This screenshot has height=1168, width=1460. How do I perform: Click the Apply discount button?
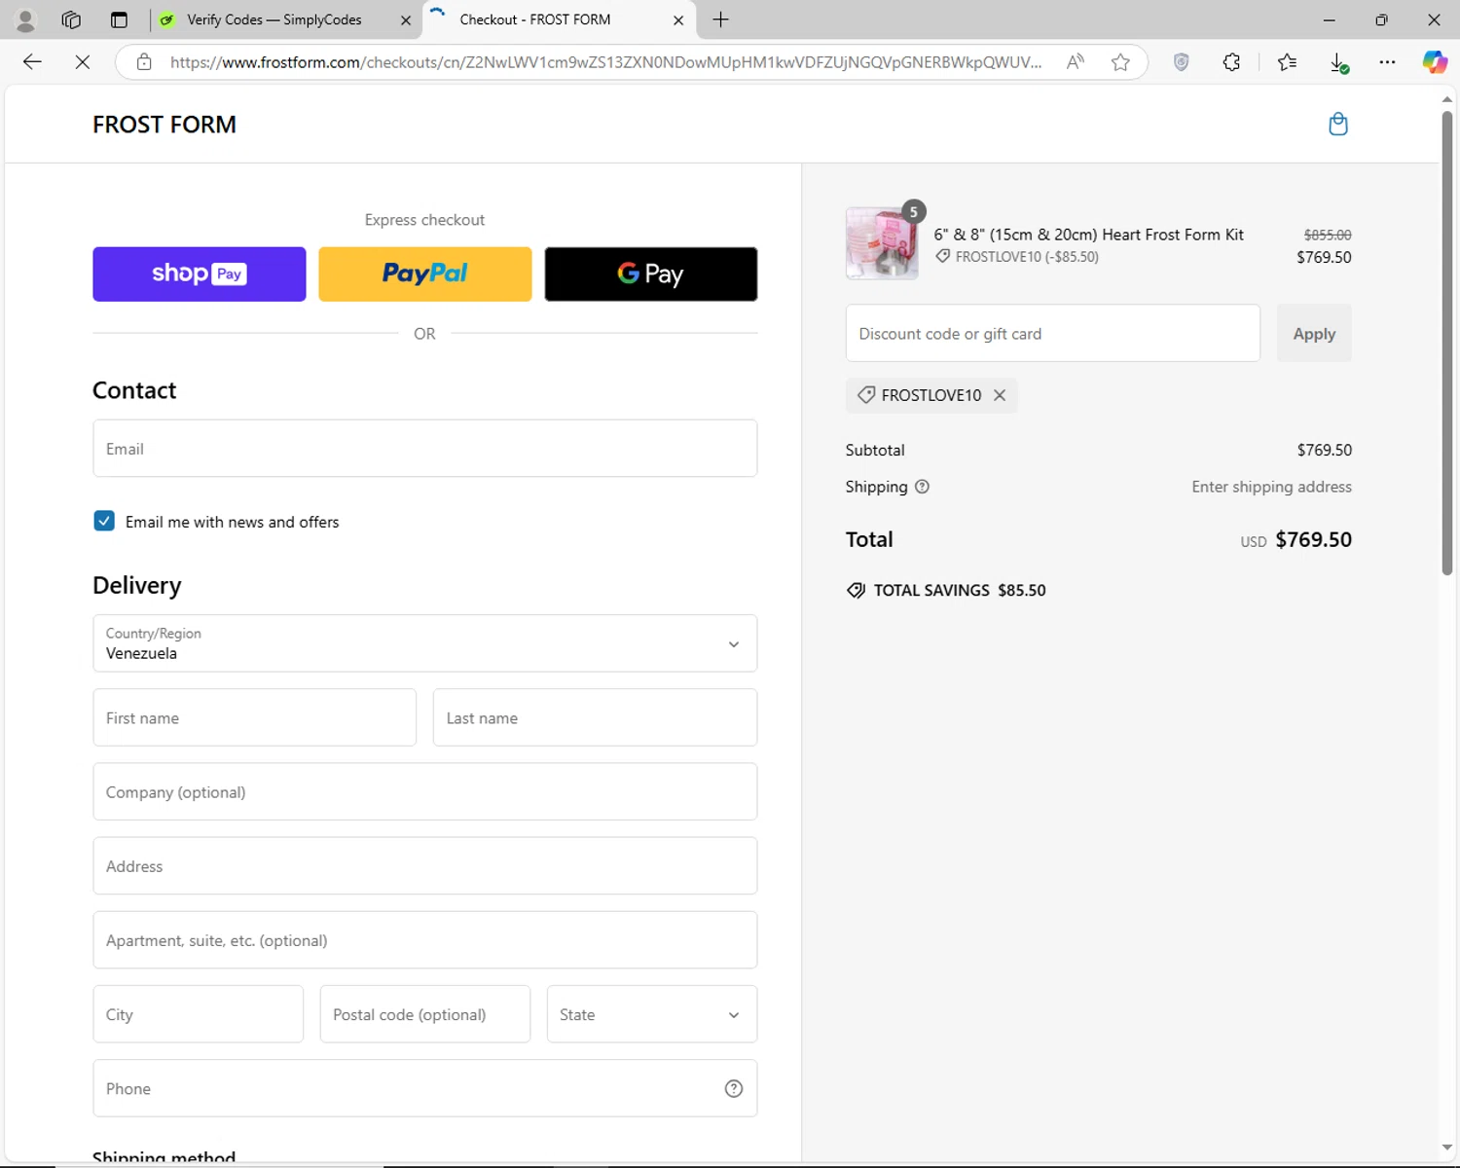click(x=1314, y=334)
